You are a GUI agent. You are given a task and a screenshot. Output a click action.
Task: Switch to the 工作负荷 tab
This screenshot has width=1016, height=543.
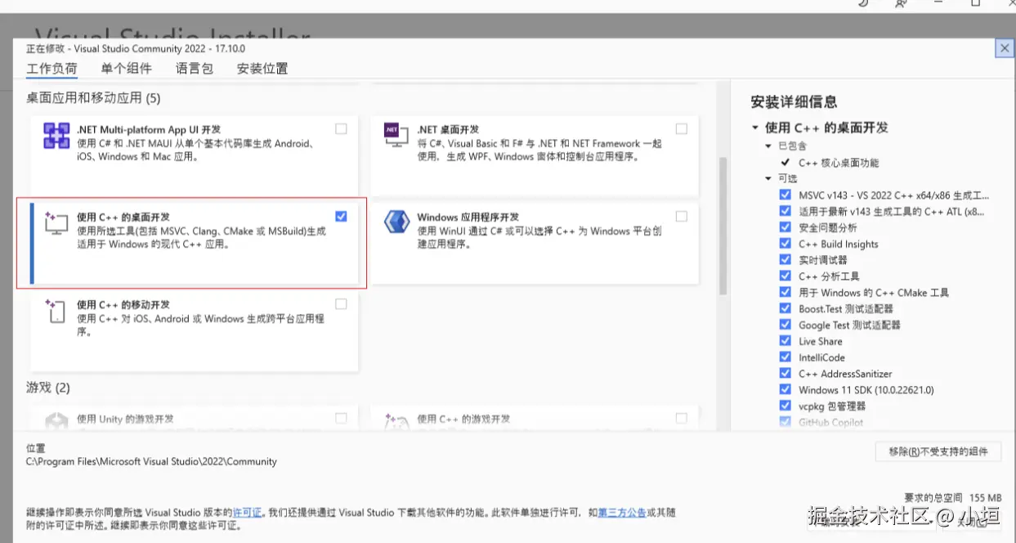51,69
